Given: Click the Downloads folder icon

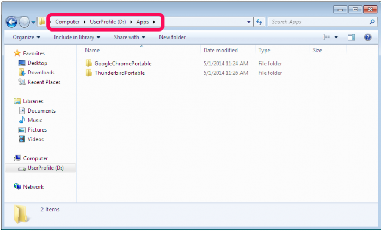Looking at the screenshot, I should click(x=22, y=72).
